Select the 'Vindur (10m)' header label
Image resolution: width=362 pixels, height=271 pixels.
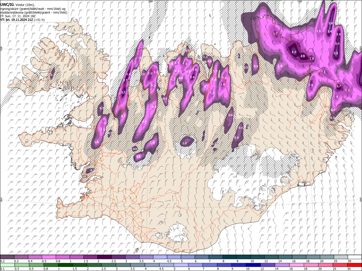tap(24, 5)
